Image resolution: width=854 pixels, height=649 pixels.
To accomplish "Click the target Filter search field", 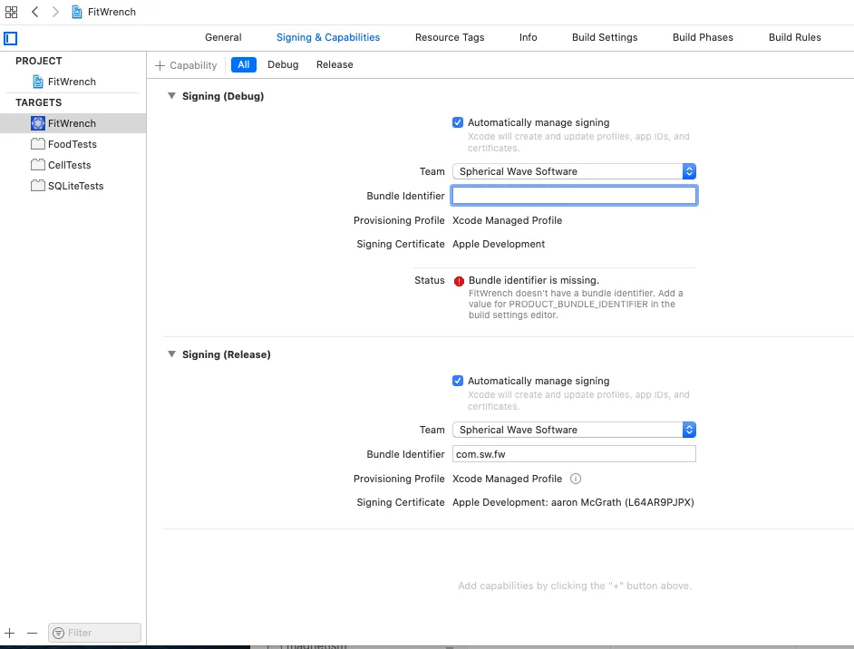I will click(x=95, y=634).
